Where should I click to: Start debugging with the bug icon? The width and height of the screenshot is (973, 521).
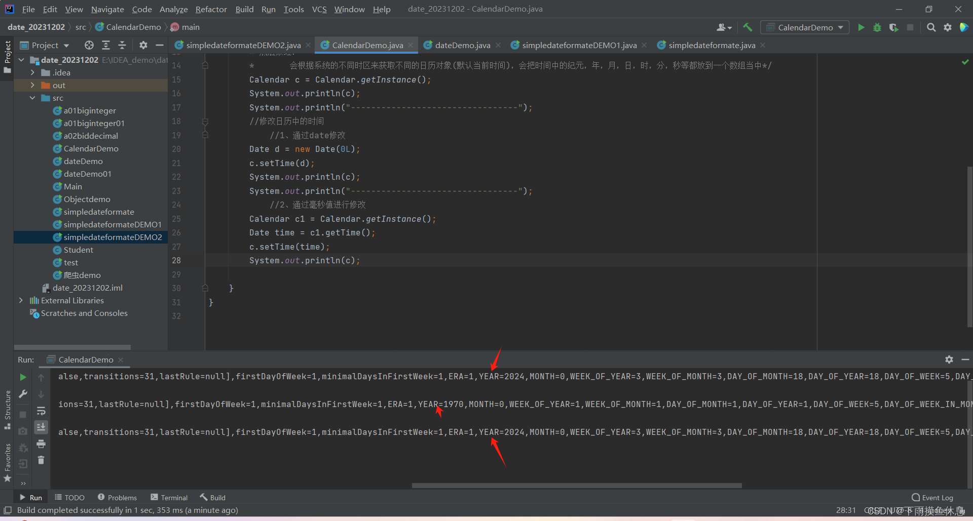pyautogui.click(x=877, y=27)
